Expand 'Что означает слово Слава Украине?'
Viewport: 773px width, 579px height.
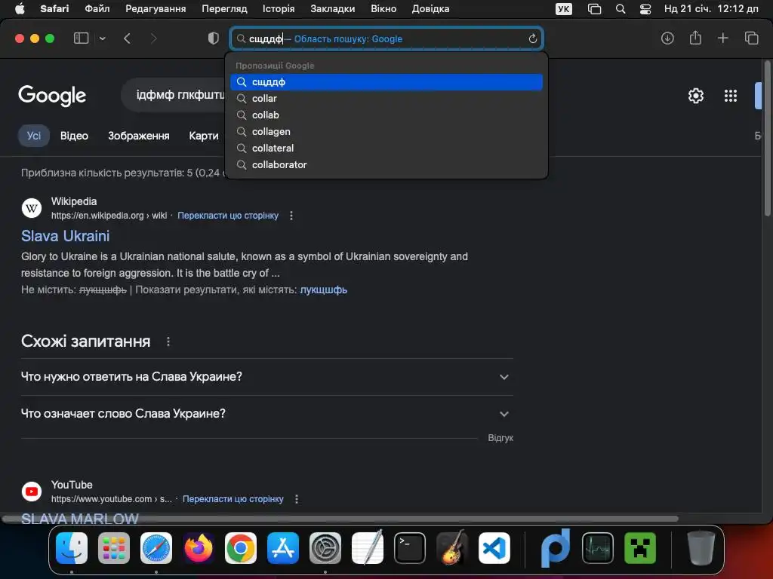(x=266, y=414)
